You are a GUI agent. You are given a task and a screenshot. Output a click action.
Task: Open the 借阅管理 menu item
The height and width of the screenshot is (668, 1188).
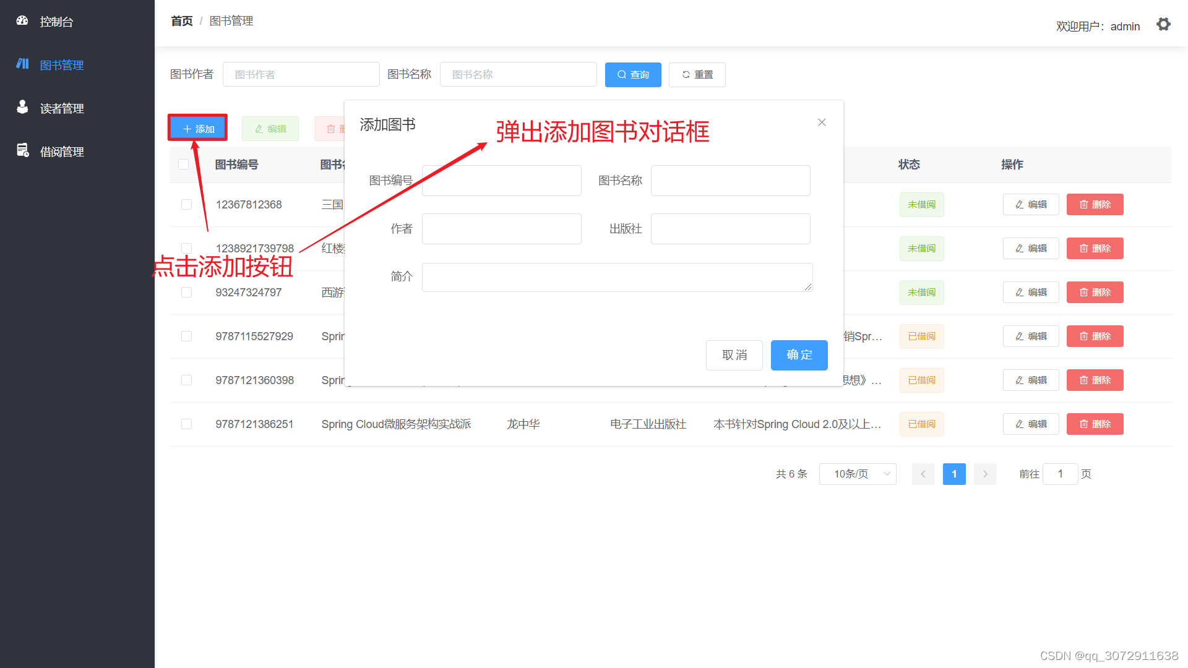(x=77, y=152)
